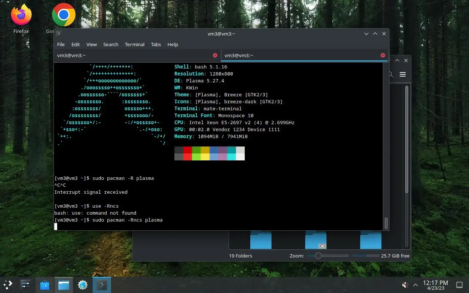Close the mate-terminal window
This screenshot has height=293, width=469.
click(384, 34)
